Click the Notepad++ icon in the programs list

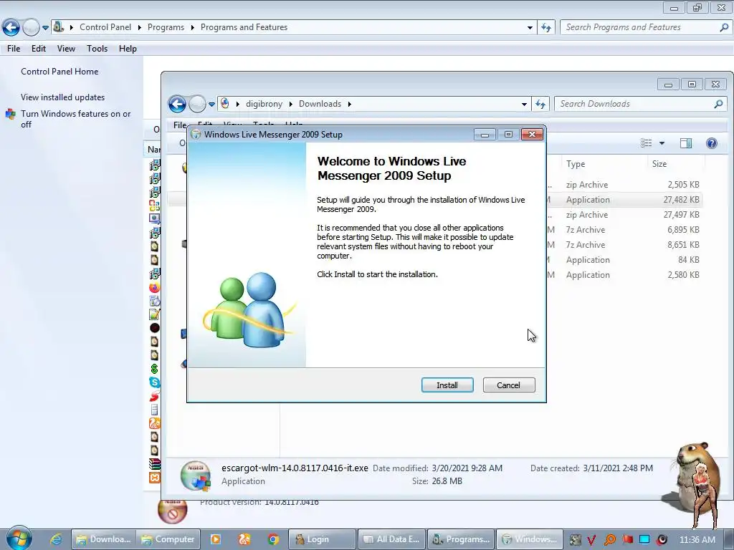click(x=155, y=315)
